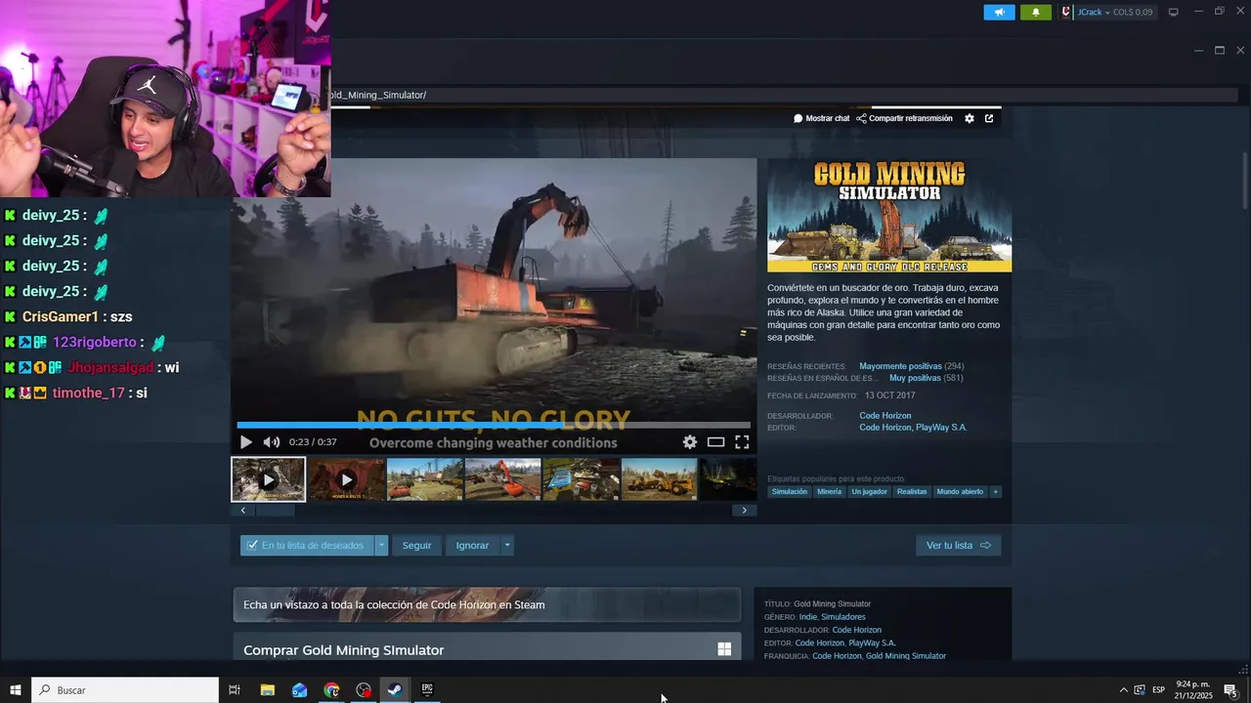Click the JCrack profile avatar

point(1067,12)
